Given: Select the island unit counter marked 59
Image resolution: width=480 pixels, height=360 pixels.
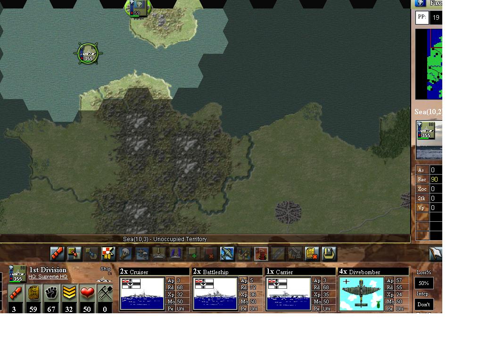Looking at the screenshot, I should (x=138, y=8).
